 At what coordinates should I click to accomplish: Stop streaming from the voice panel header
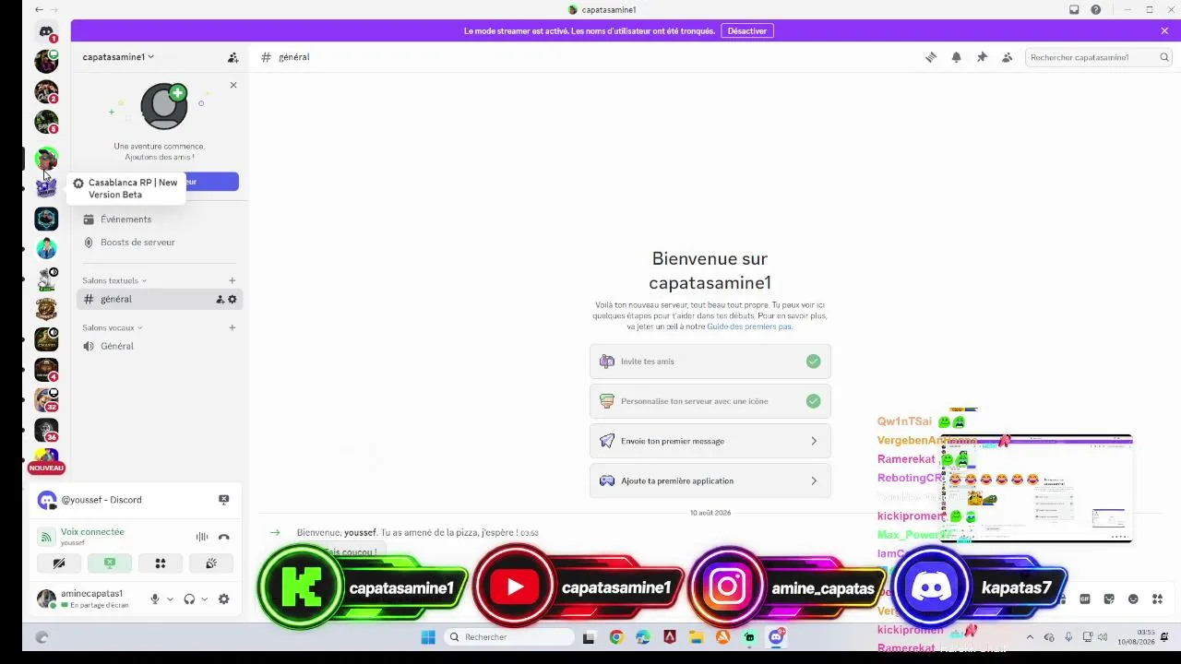tap(223, 500)
